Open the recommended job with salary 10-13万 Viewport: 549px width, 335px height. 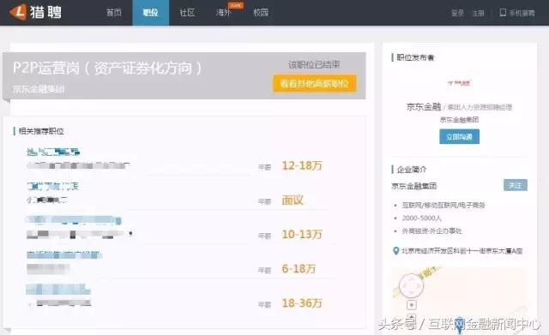[x=75, y=220]
